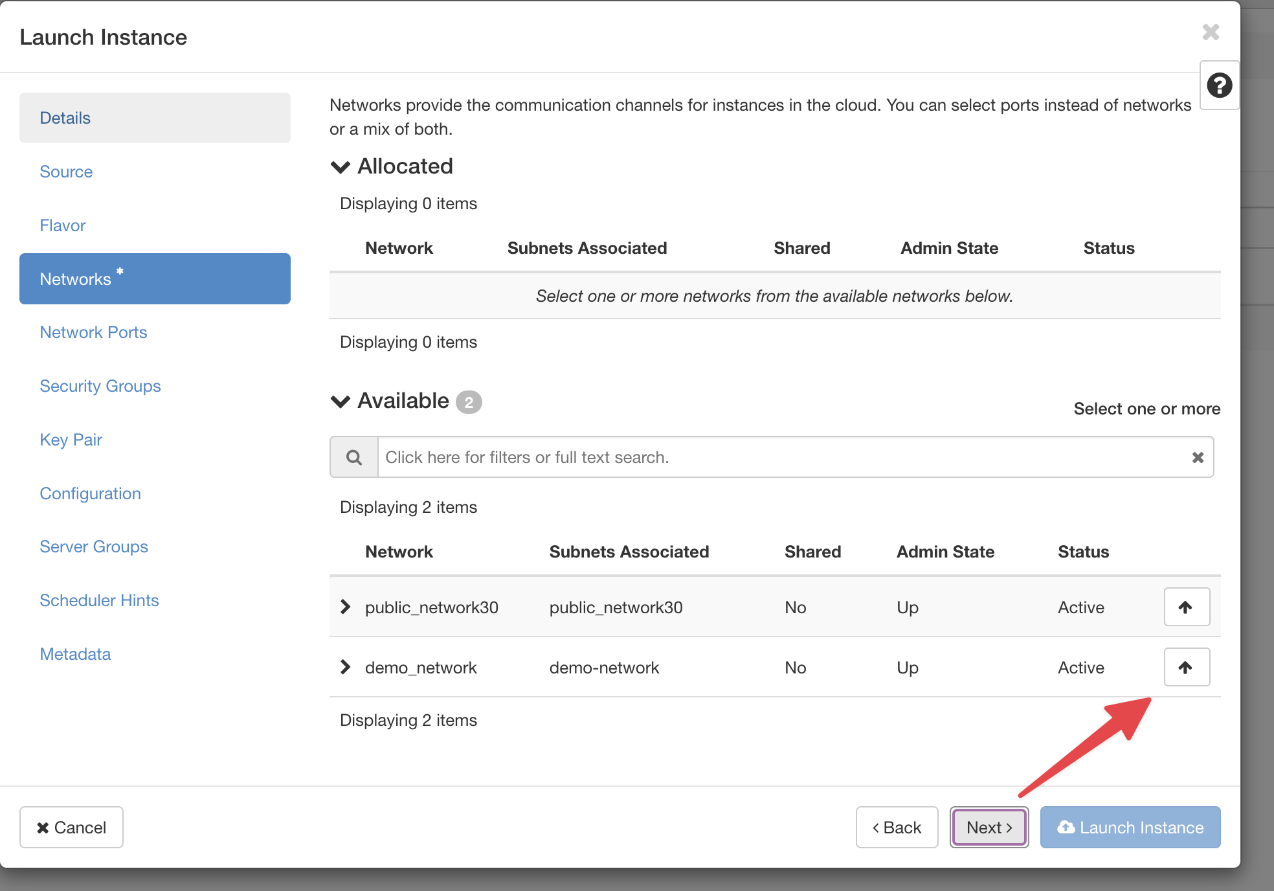The width and height of the screenshot is (1274, 891).
Task: Clear the filter search box
Action: (1197, 457)
